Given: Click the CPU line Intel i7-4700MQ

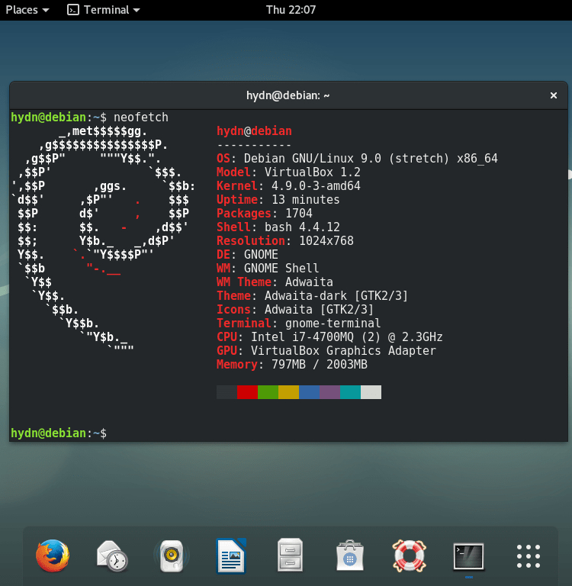Looking at the screenshot, I should click(329, 337).
